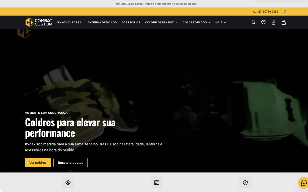This screenshot has width=308, height=192.
Task: Expand the Coldre Ostensivo dropdown menu
Action: [x=161, y=22]
